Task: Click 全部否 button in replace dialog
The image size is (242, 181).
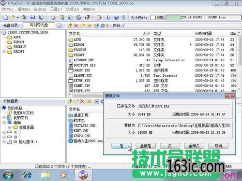Action: click(x=194, y=146)
